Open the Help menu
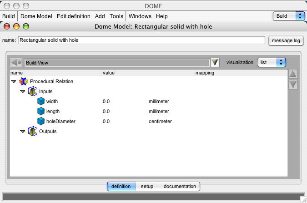 coord(162,16)
